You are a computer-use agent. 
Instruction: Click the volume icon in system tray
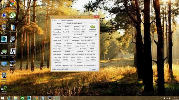(169, 98)
